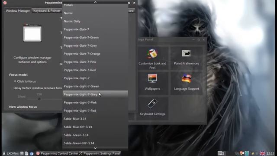
Task: Choose Sable-Blue-3.14 theme
Action: click(95, 119)
